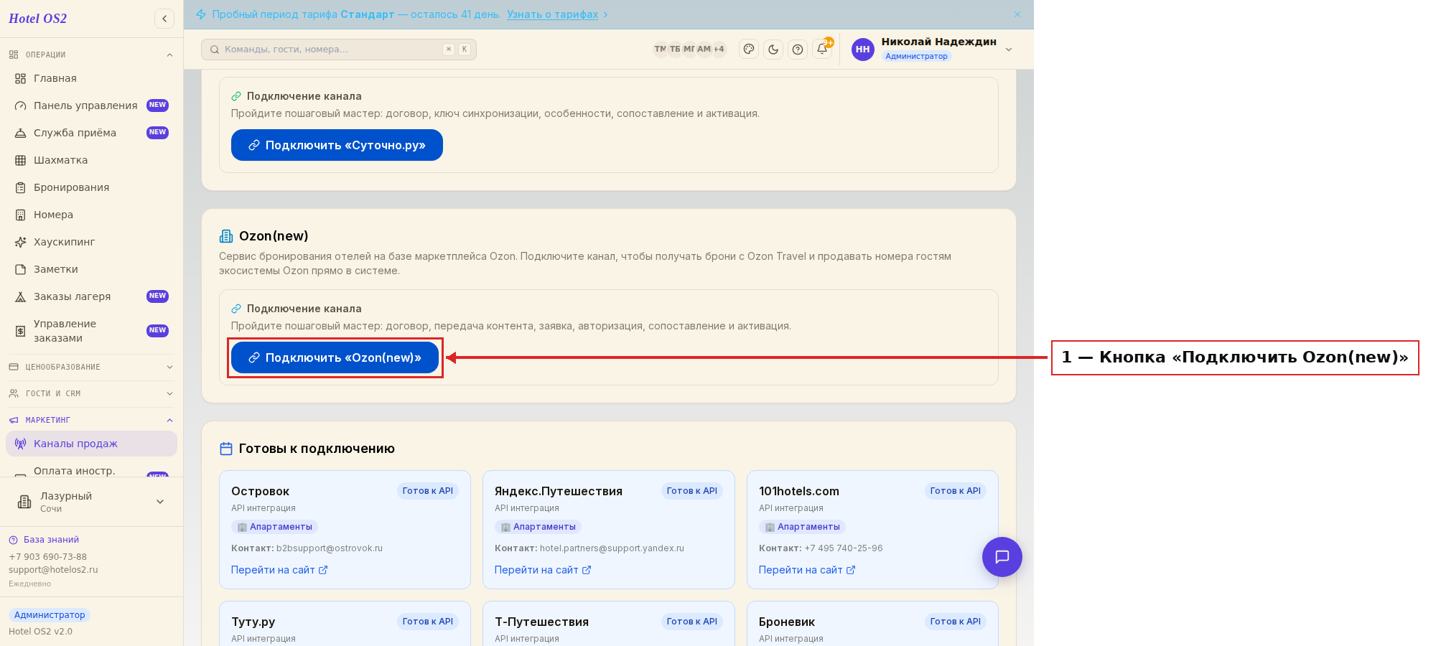This screenshot has width=1436, height=646.
Task: Focus the Команды, гости, номера search field
Action: click(x=339, y=50)
